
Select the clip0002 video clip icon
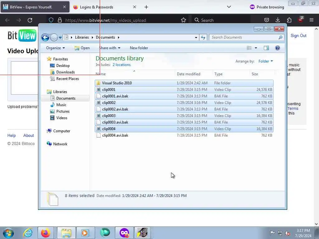[98, 103]
